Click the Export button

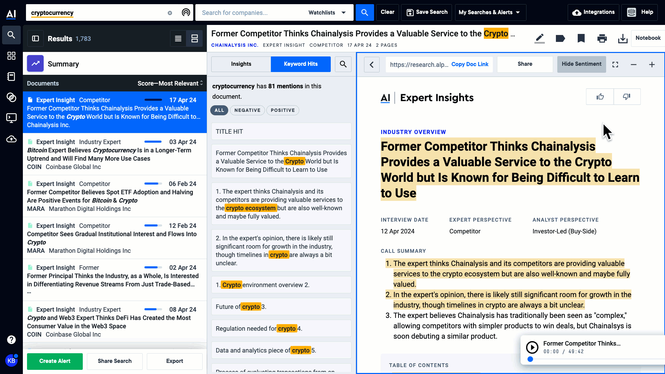(175, 361)
